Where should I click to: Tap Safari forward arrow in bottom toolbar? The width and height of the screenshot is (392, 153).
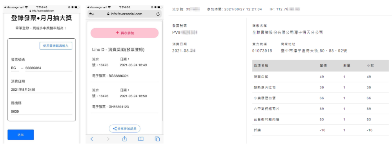pos(108,139)
